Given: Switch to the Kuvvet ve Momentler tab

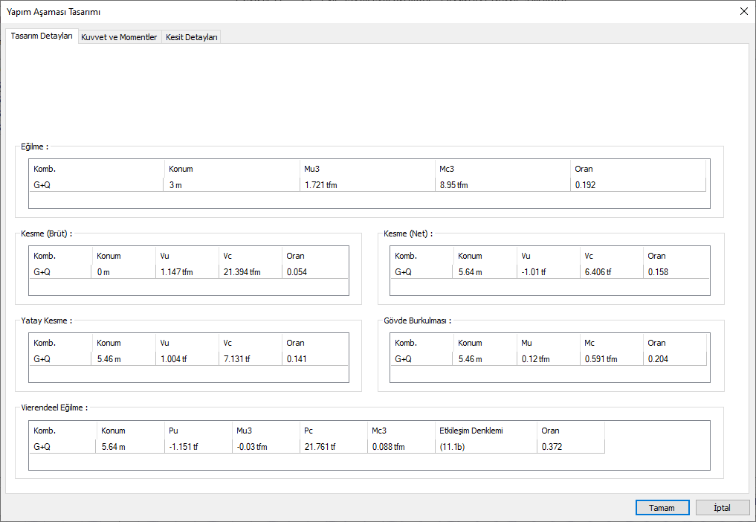Looking at the screenshot, I should (119, 37).
